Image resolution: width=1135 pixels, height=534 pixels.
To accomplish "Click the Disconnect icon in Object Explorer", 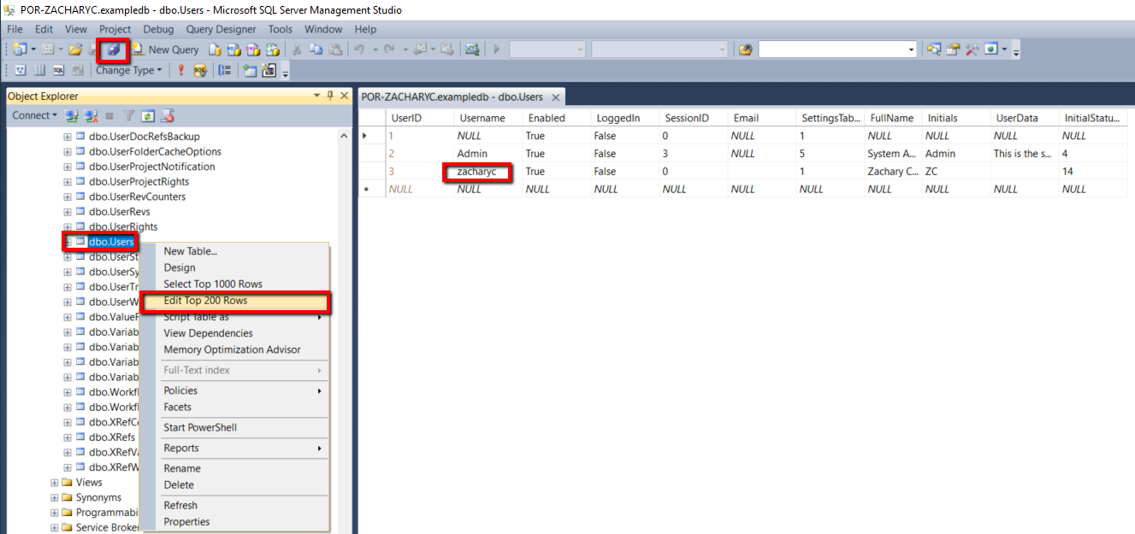I will click(91, 115).
